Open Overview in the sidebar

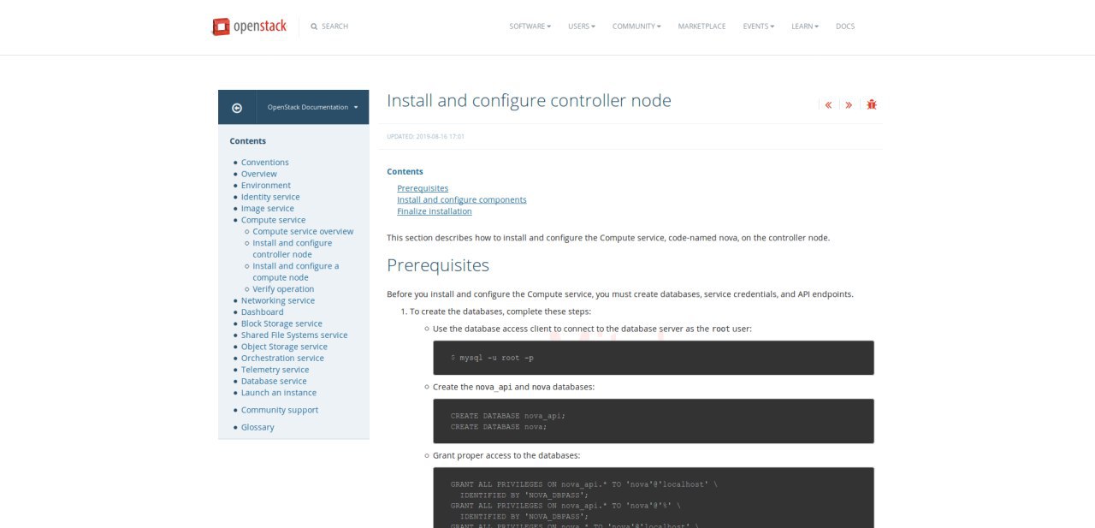pyautogui.click(x=259, y=174)
